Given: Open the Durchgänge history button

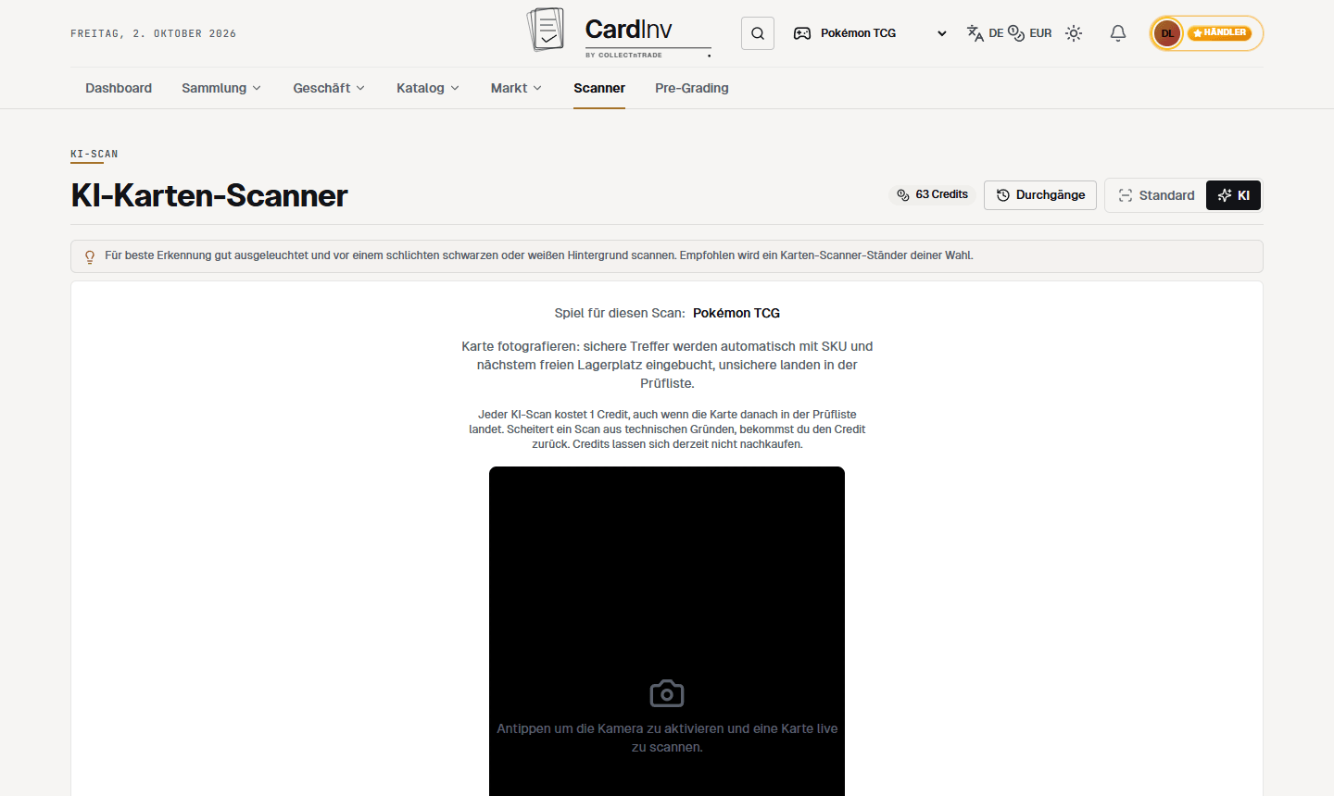Looking at the screenshot, I should click(1040, 195).
